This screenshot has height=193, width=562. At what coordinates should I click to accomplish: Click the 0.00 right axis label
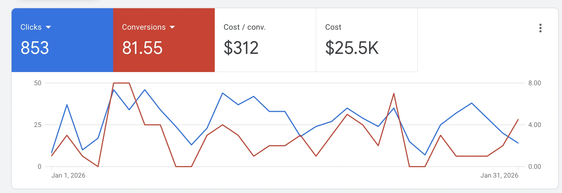[x=535, y=167]
